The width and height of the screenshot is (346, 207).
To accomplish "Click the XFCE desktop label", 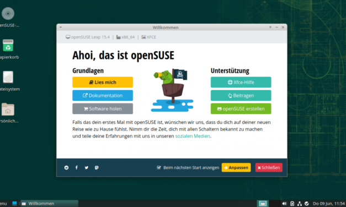I will pos(149,37).
